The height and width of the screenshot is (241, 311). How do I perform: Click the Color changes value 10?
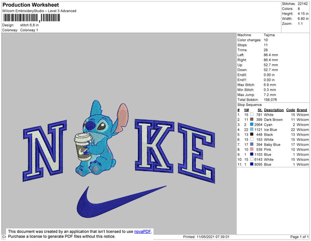click(x=266, y=40)
